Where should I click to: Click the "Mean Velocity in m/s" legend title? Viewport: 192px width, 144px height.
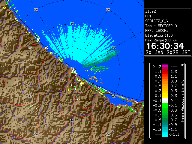(x=182, y=101)
